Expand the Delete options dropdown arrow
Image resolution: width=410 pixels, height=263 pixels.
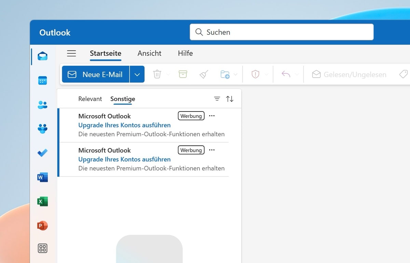click(168, 74)
